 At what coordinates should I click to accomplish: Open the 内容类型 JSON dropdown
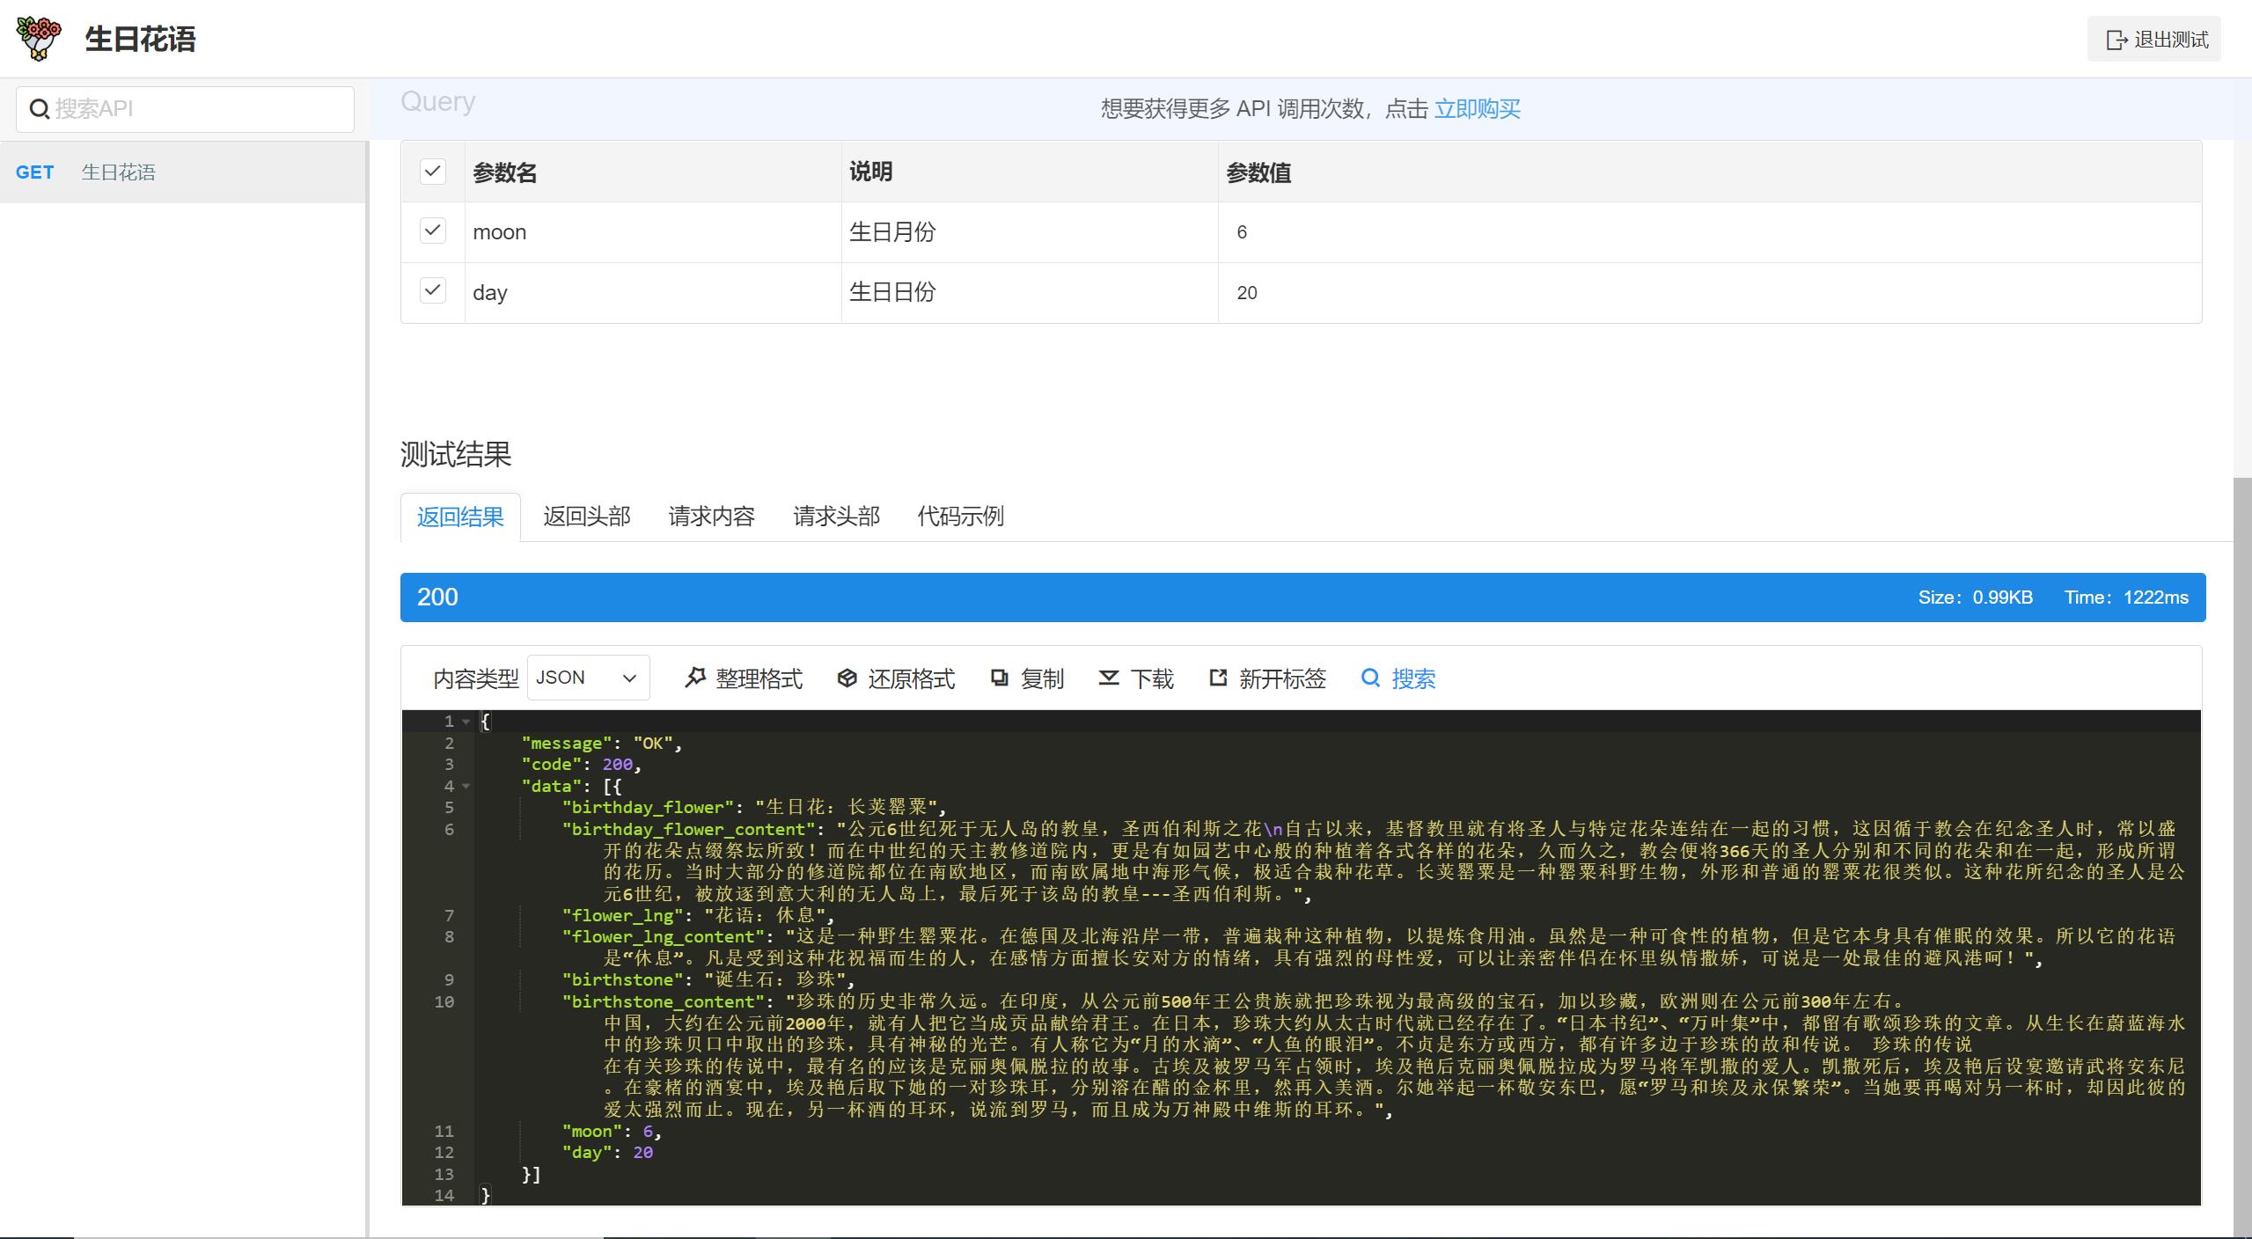pyautogui.click(x=586, y=678)
